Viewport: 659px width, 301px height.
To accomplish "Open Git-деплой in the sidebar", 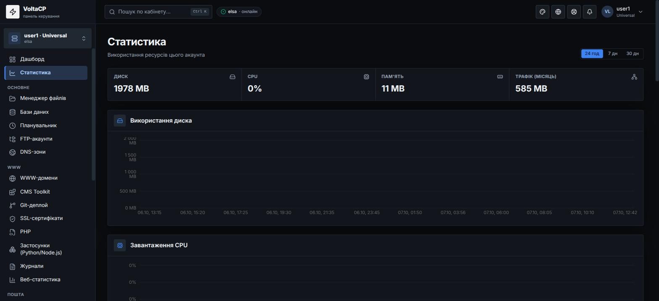I will point(46,205).
